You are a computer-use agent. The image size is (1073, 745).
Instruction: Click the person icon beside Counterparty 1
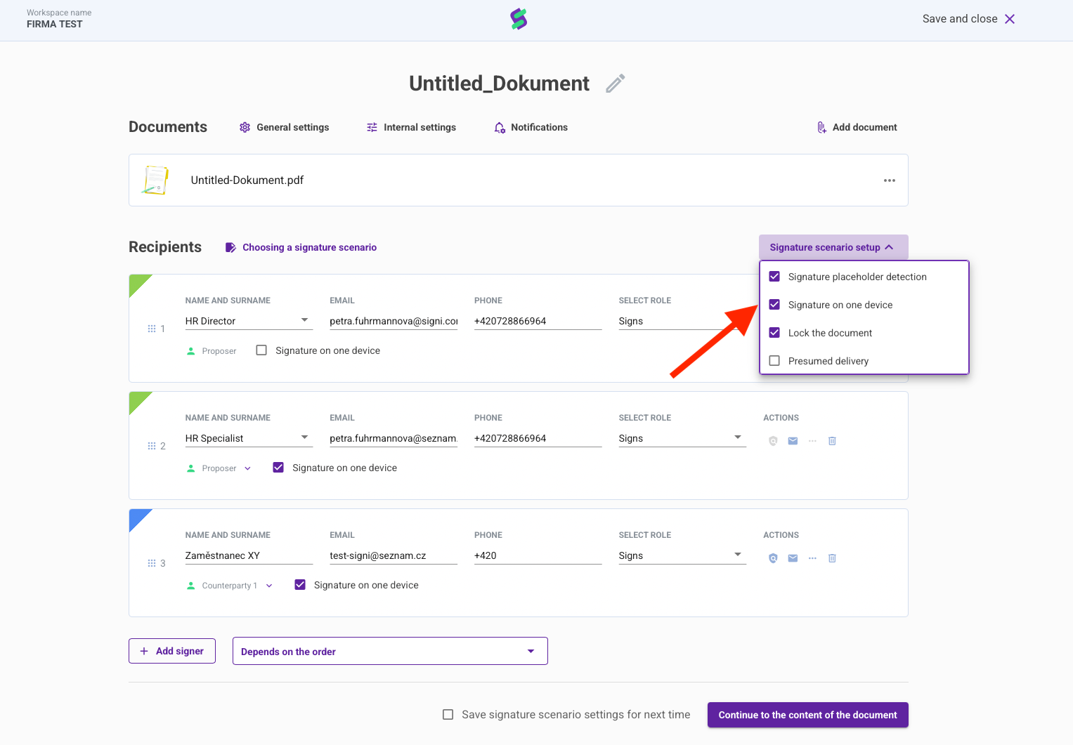[190, 586]
